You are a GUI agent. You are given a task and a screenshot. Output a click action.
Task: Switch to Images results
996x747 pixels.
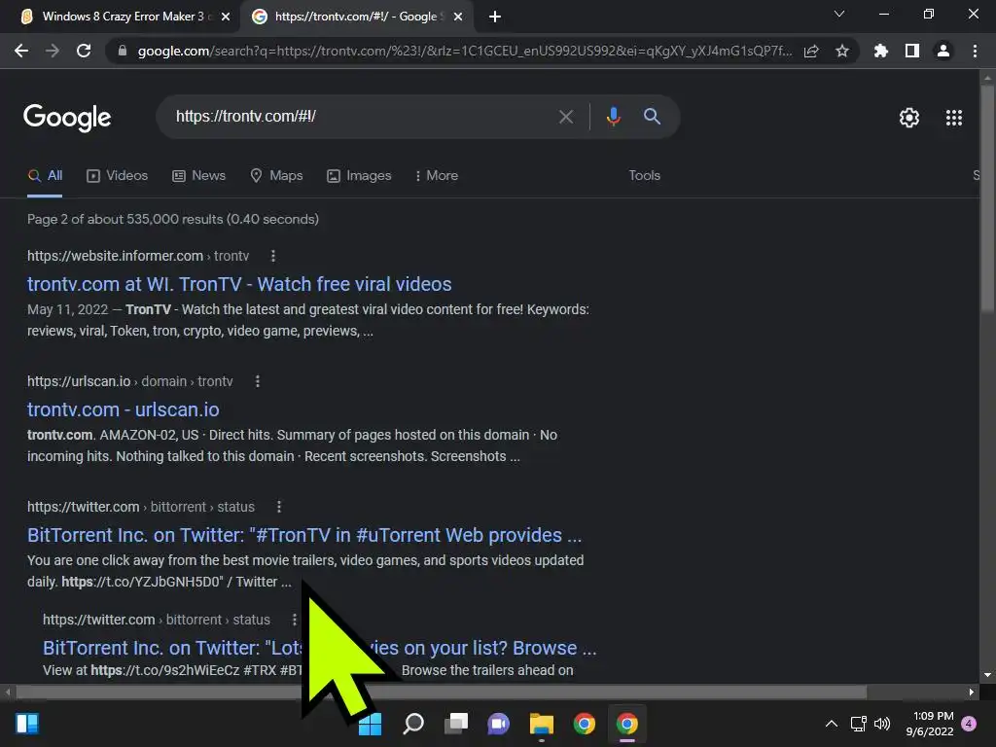(359, 176)
